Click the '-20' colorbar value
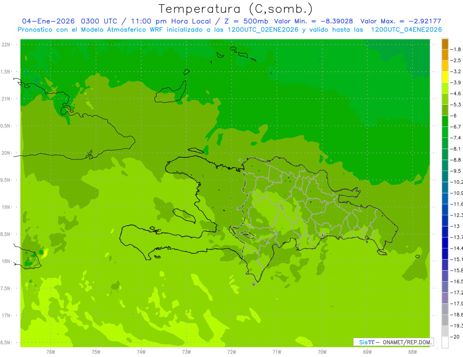Screen dimensions: 463x357 [x=455, y=337]
